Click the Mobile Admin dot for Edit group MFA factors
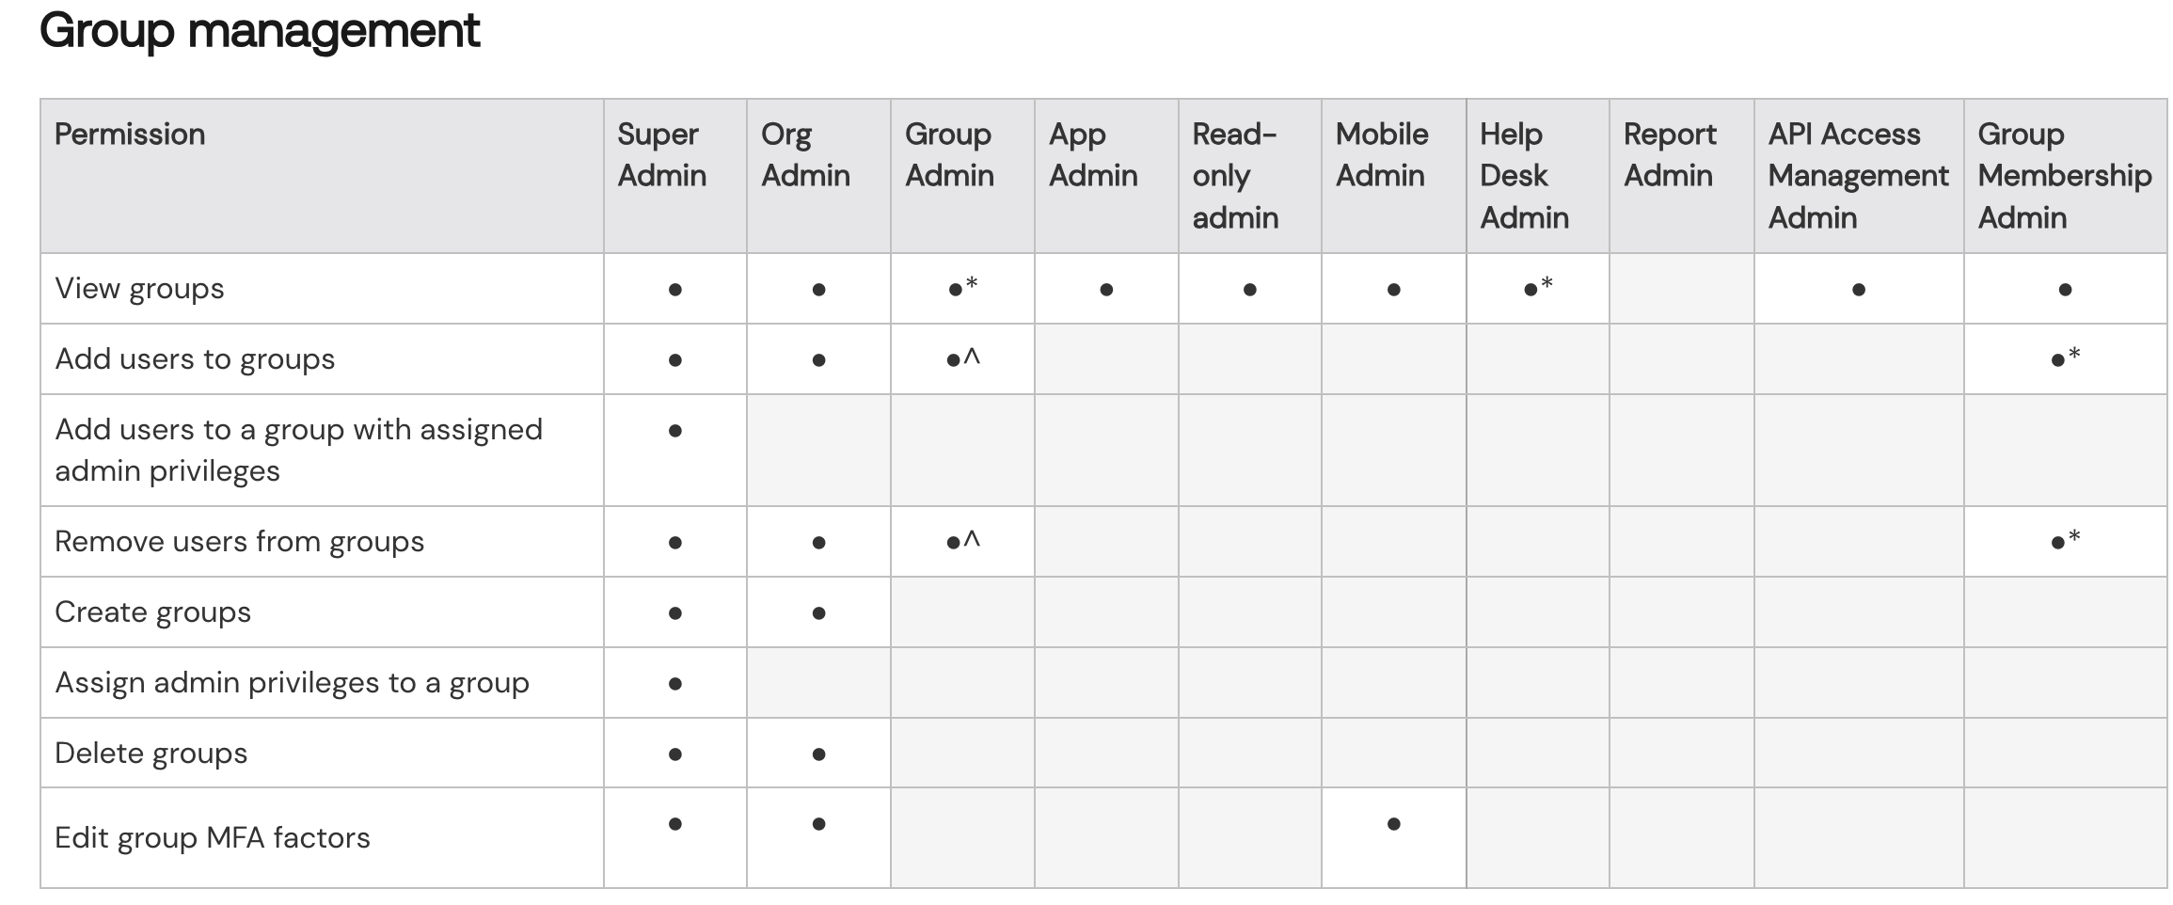The height and width of the screenshot is (905, 2173). tap(1394, 824)
